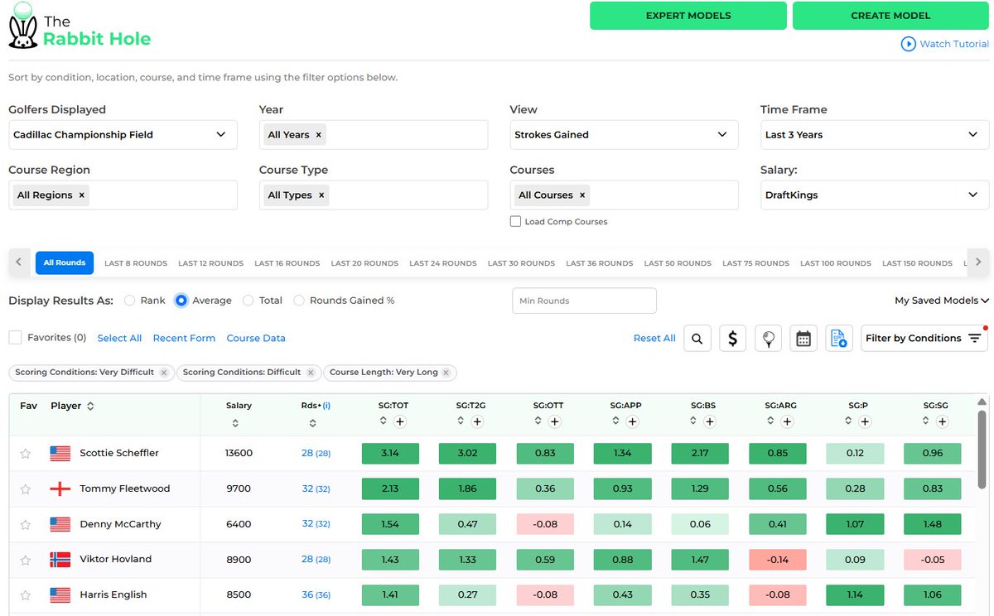Open Time Frame Last 3 Years dropdown
This screenshot has height=616, width=994.
point(875,135)
